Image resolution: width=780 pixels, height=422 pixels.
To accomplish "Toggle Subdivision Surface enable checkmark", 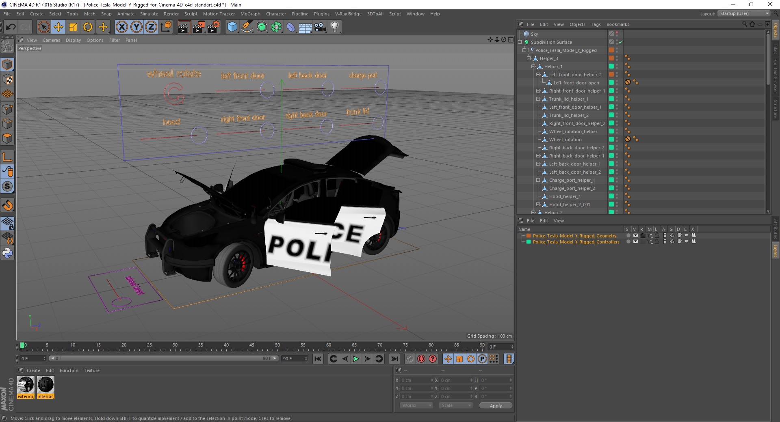I will point(621,42).
